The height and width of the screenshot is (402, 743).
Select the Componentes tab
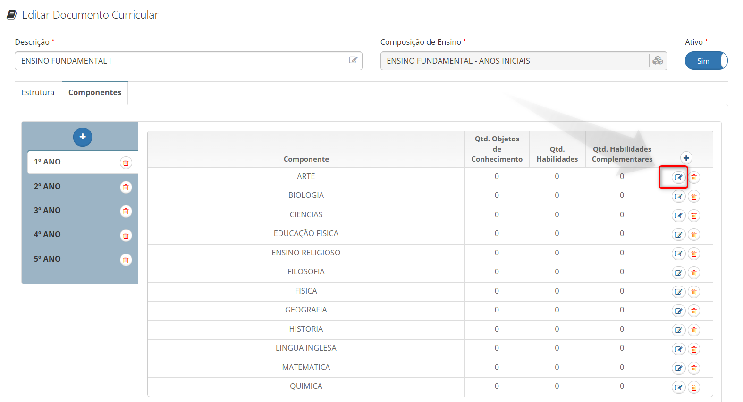[95, 92]
